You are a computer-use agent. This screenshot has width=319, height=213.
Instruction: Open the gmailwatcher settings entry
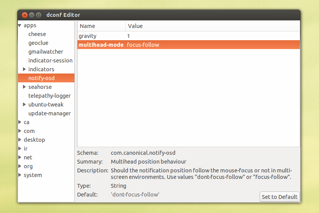46,52
